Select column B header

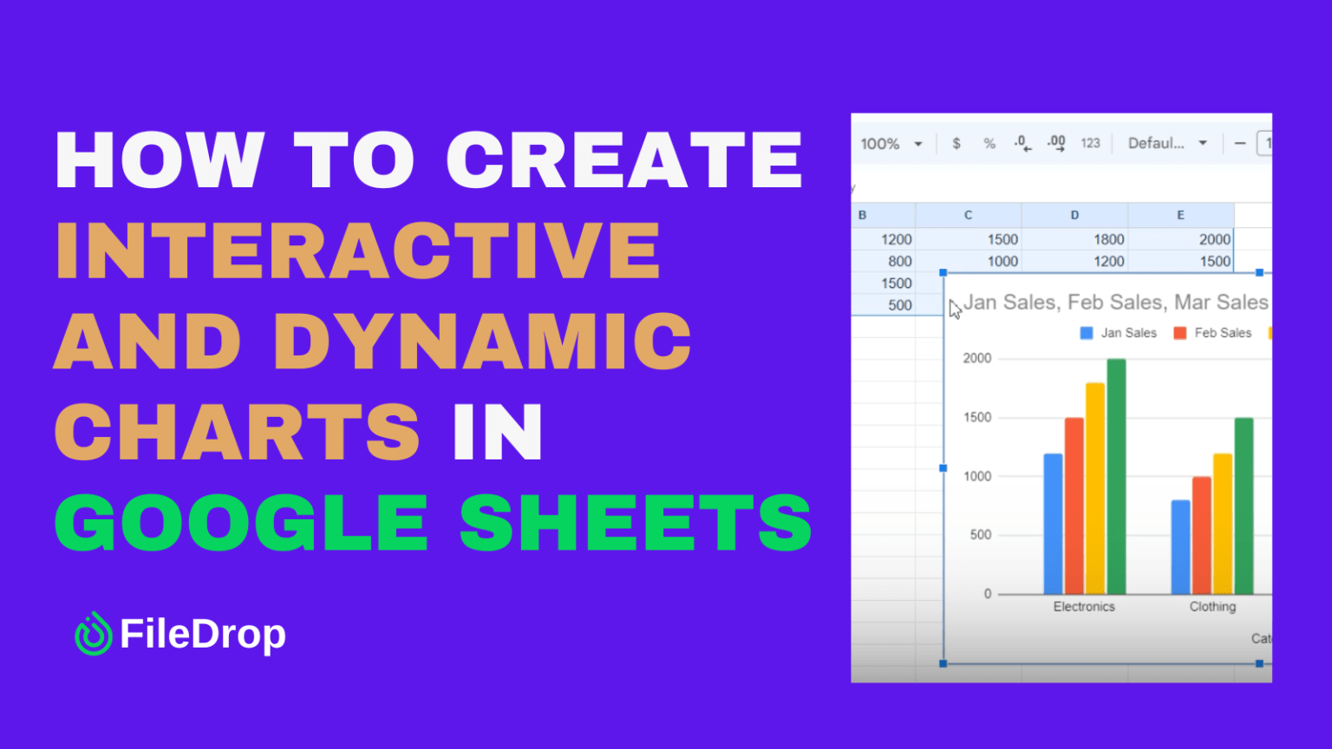(883, 215)
